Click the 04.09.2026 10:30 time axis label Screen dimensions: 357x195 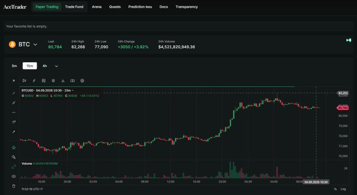tap(316, 182)
